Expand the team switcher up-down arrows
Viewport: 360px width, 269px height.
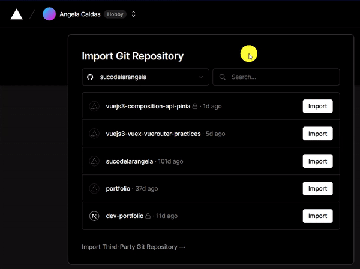[133, 14]
